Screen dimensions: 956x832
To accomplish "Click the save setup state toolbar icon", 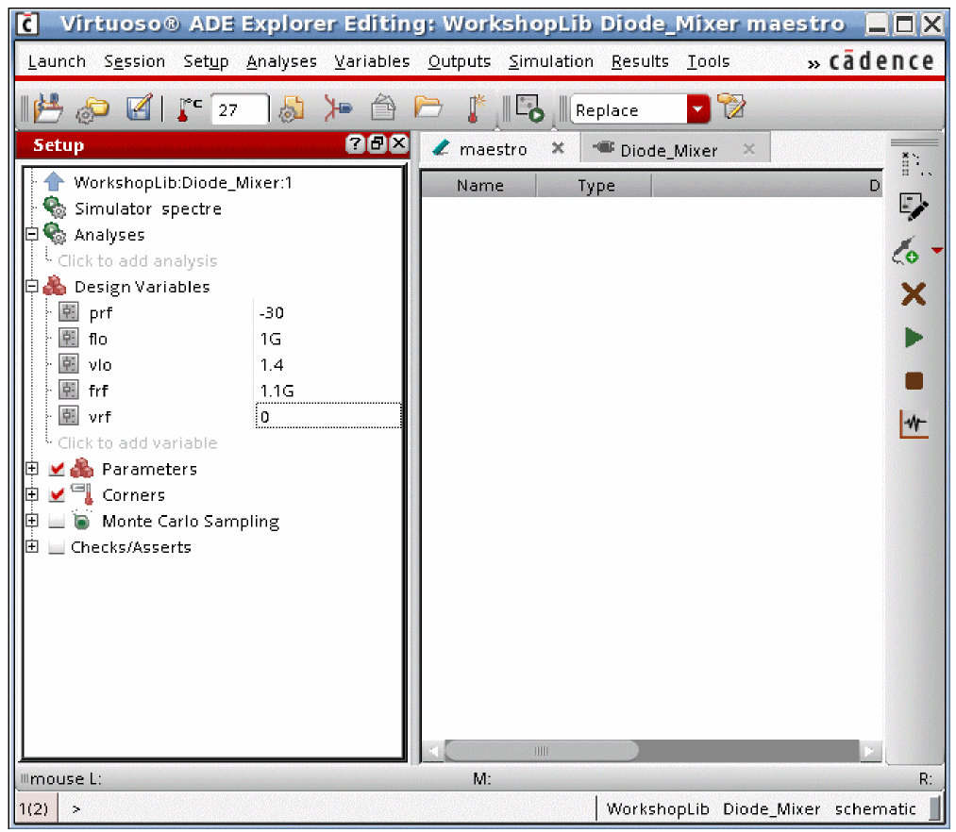I will click(48, 109).
